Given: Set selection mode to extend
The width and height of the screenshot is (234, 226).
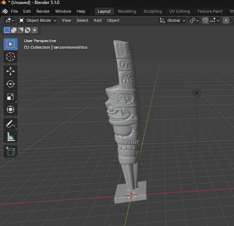Looking at the screenshot, I should (14, 30).
